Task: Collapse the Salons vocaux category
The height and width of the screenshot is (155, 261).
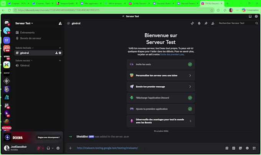Action: [24, 61]
